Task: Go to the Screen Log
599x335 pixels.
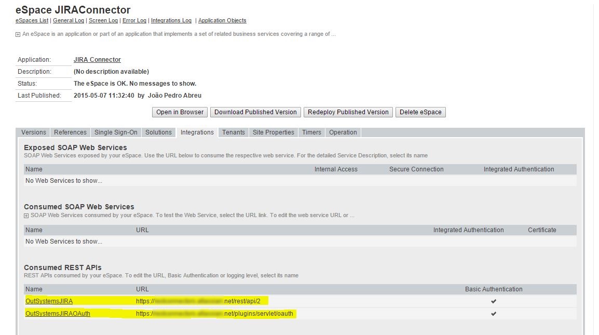Action: tap(103, 21)
